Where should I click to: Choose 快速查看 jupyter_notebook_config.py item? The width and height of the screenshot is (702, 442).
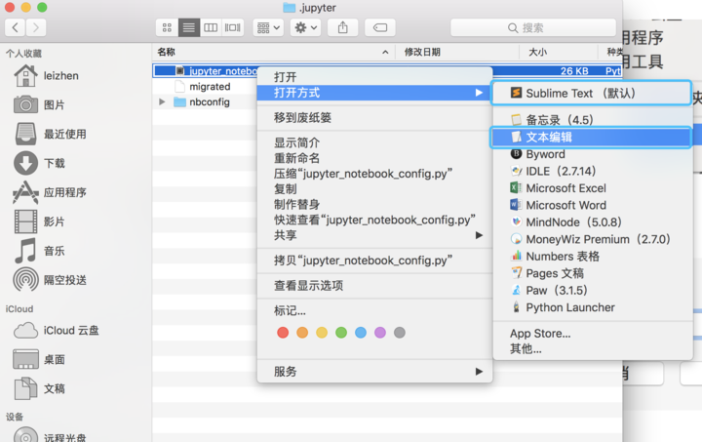point(374,220)
